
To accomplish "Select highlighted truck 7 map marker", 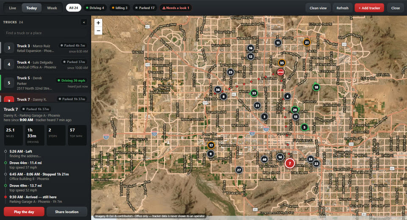I will (290, 164).
